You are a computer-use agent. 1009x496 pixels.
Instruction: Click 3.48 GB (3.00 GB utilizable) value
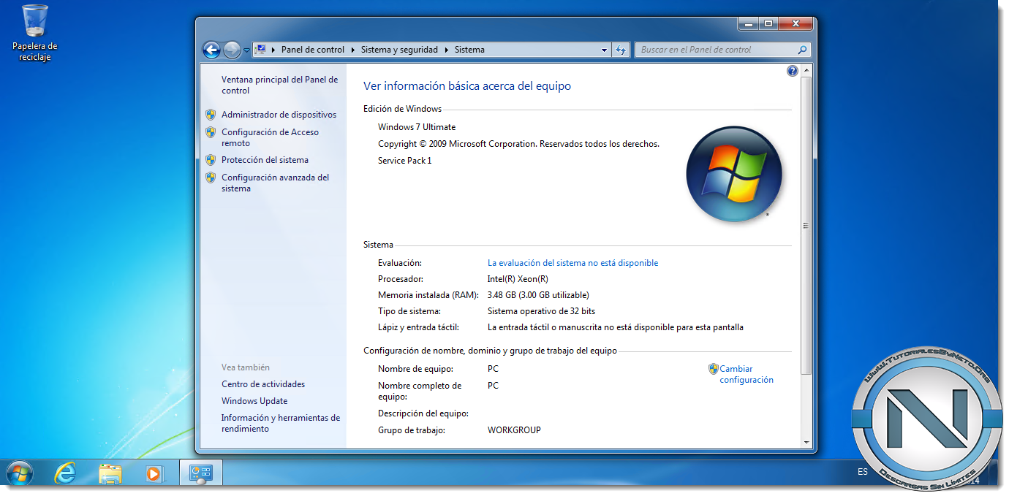coord(538,295)
